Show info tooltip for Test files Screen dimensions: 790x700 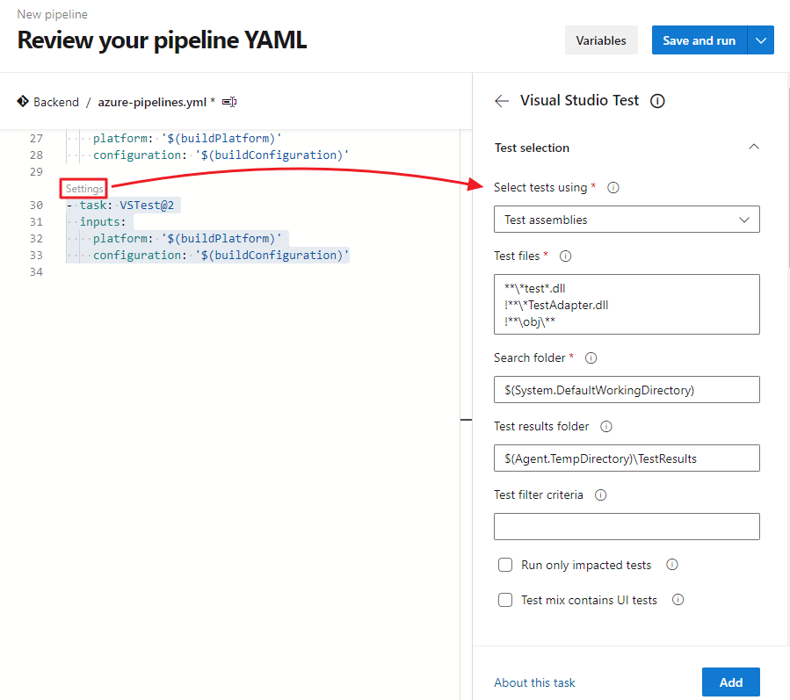565,256
